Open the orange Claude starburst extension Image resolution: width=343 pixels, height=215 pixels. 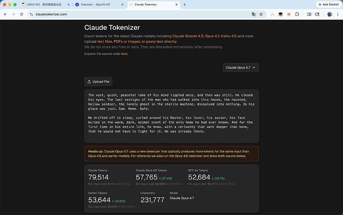289,14
